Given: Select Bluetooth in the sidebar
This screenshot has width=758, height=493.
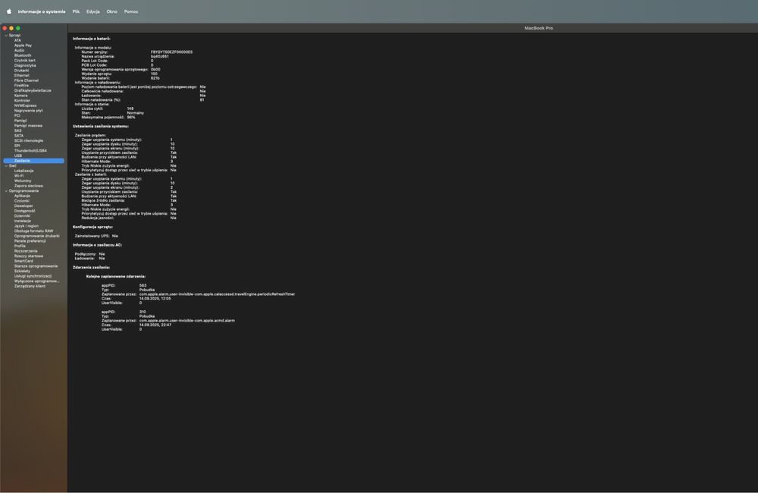Looking at the screenshot, I should (22, 55).
